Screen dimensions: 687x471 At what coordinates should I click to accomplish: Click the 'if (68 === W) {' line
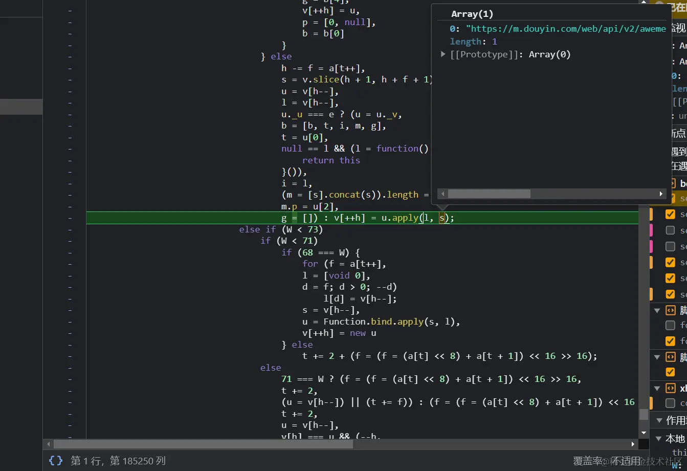[321, 252]
